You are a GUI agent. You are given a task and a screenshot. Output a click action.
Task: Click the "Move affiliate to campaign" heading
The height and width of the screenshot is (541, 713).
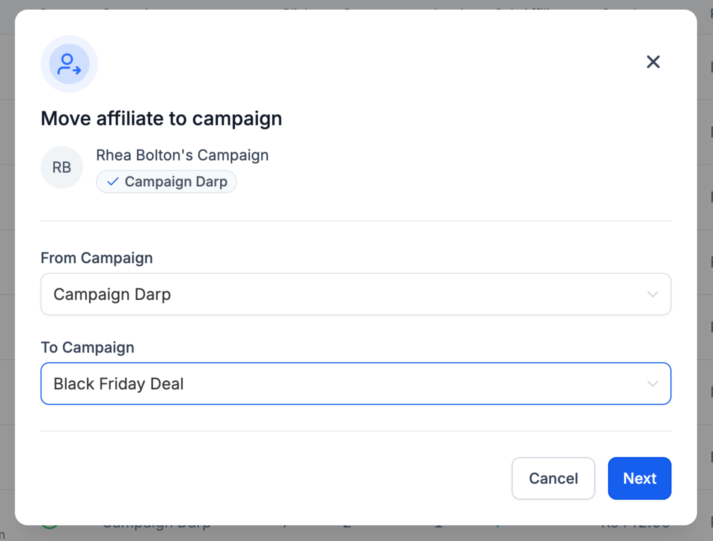[x=162, y=119]
